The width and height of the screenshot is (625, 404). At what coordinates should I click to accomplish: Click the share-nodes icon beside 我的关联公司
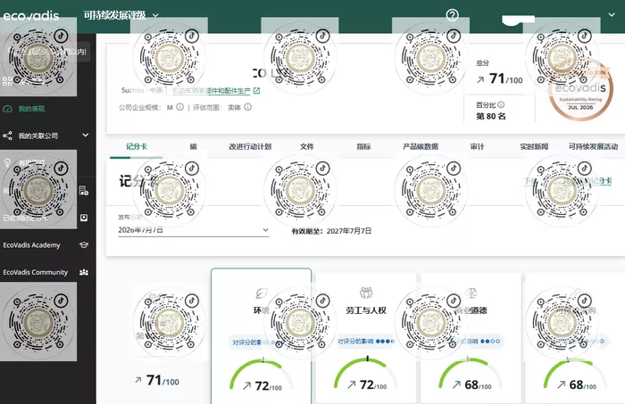7,136
